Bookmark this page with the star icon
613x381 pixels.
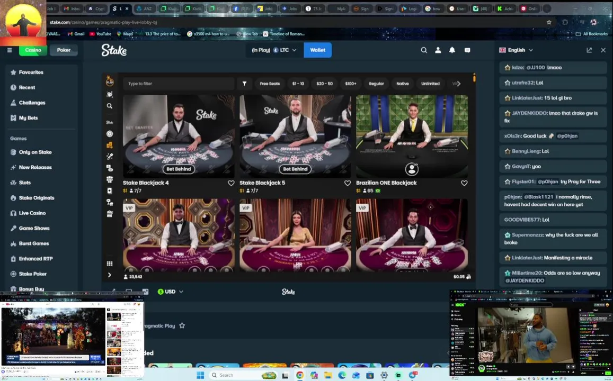[x=549, y=22]
